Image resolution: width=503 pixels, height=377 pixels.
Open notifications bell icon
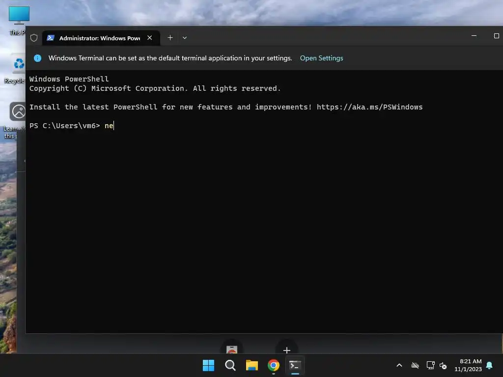point(489,365)
